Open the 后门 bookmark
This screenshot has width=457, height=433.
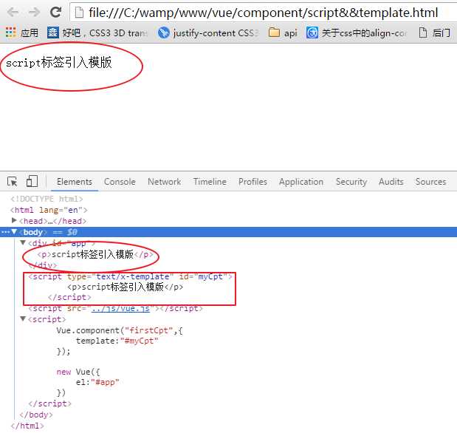(435, 33)
